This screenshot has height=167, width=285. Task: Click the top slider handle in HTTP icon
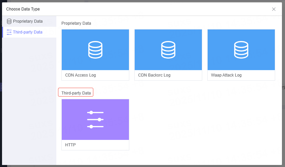[x=91, y=112]
